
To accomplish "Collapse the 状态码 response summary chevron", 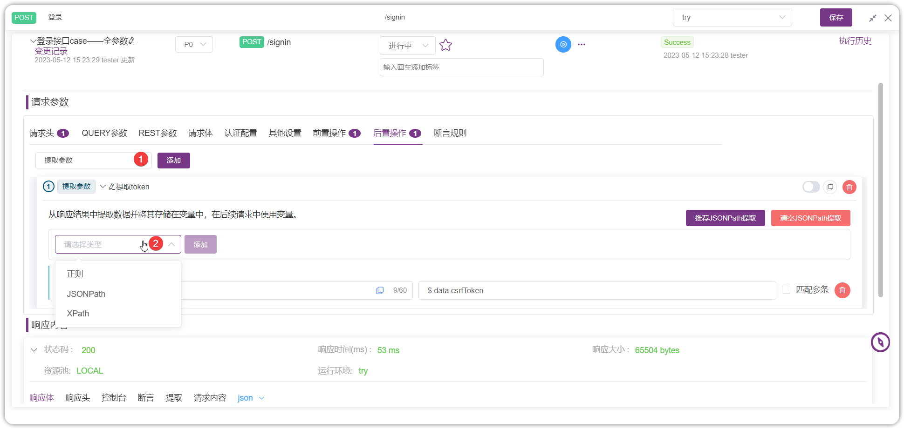I will pyautogui.click(x=34, y=350).
